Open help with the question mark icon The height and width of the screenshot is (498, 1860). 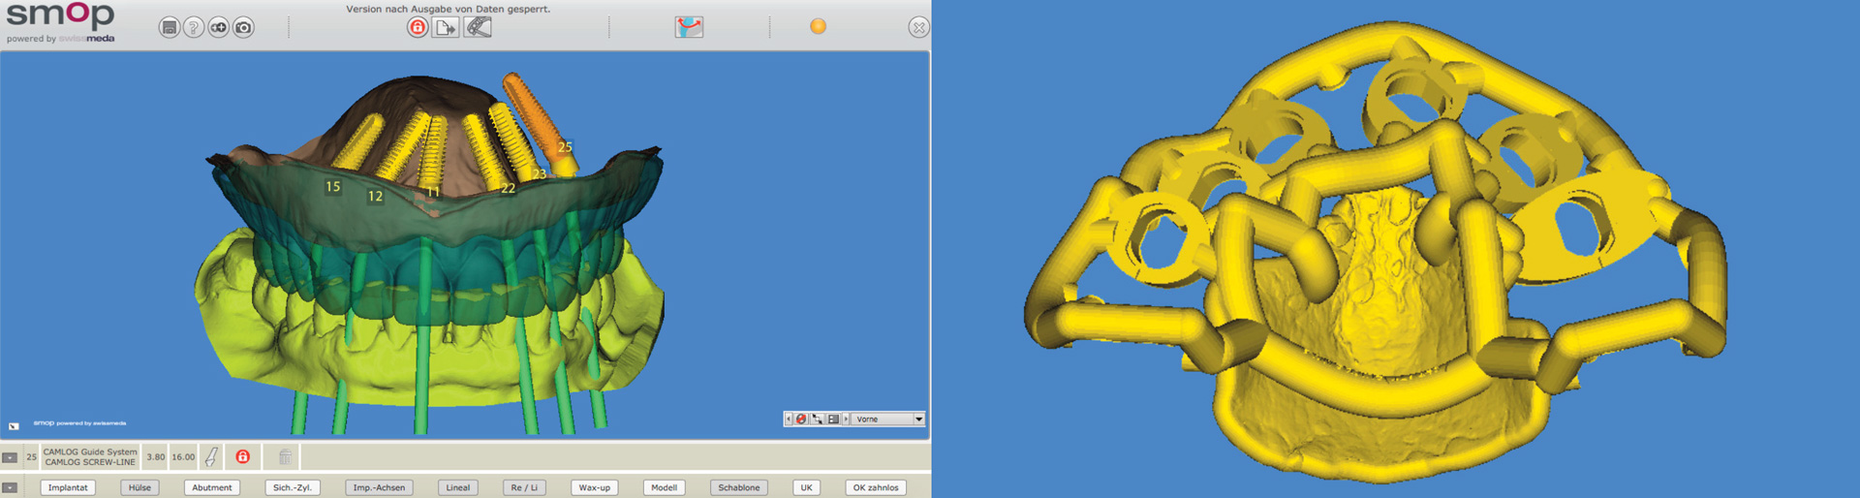[x=194, y=28]
